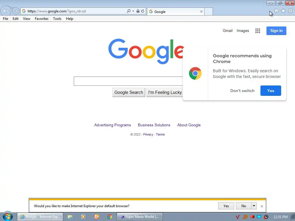Open the Help menu
The width and height of the screenshot is (295, 221).
[69, 19]
